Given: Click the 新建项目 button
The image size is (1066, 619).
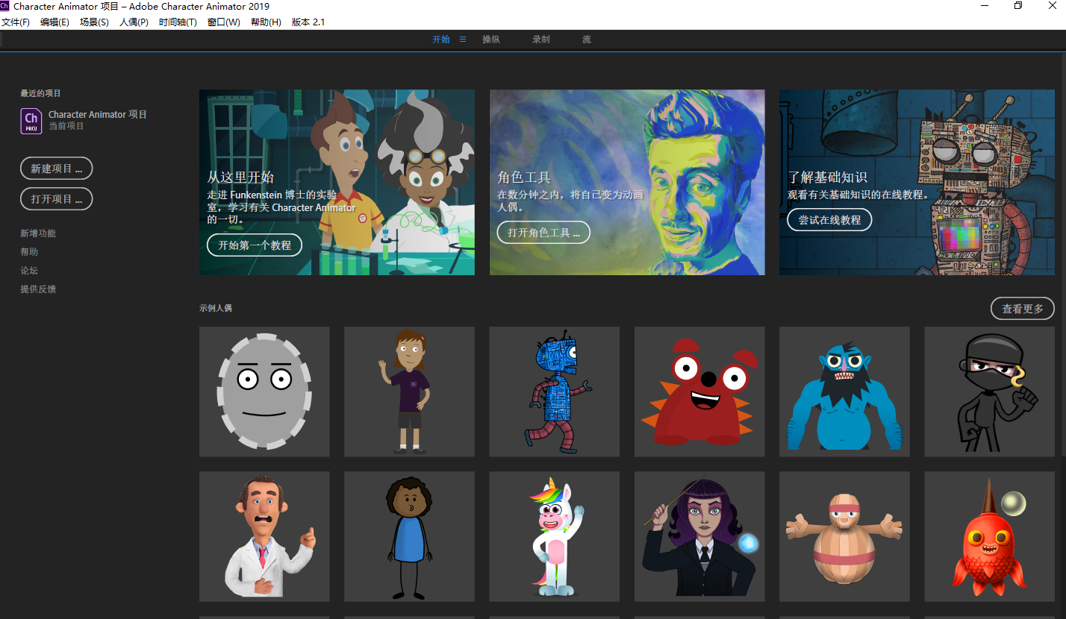Looking at the screenshot, I should (56, 168).
